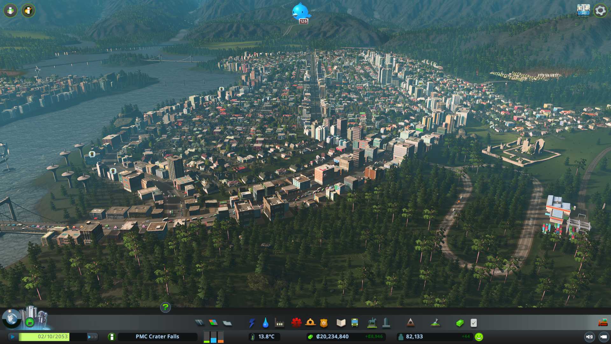Toggle the cinematic camera button
611x344 pixels.
point(589,337)
